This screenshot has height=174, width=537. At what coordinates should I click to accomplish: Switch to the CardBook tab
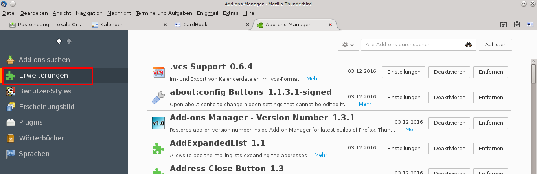click(x=195, y=24)
